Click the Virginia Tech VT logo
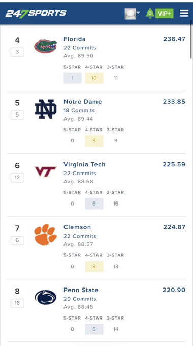The height and width of the screenshot is (346, 193). [x=45, y=171]
